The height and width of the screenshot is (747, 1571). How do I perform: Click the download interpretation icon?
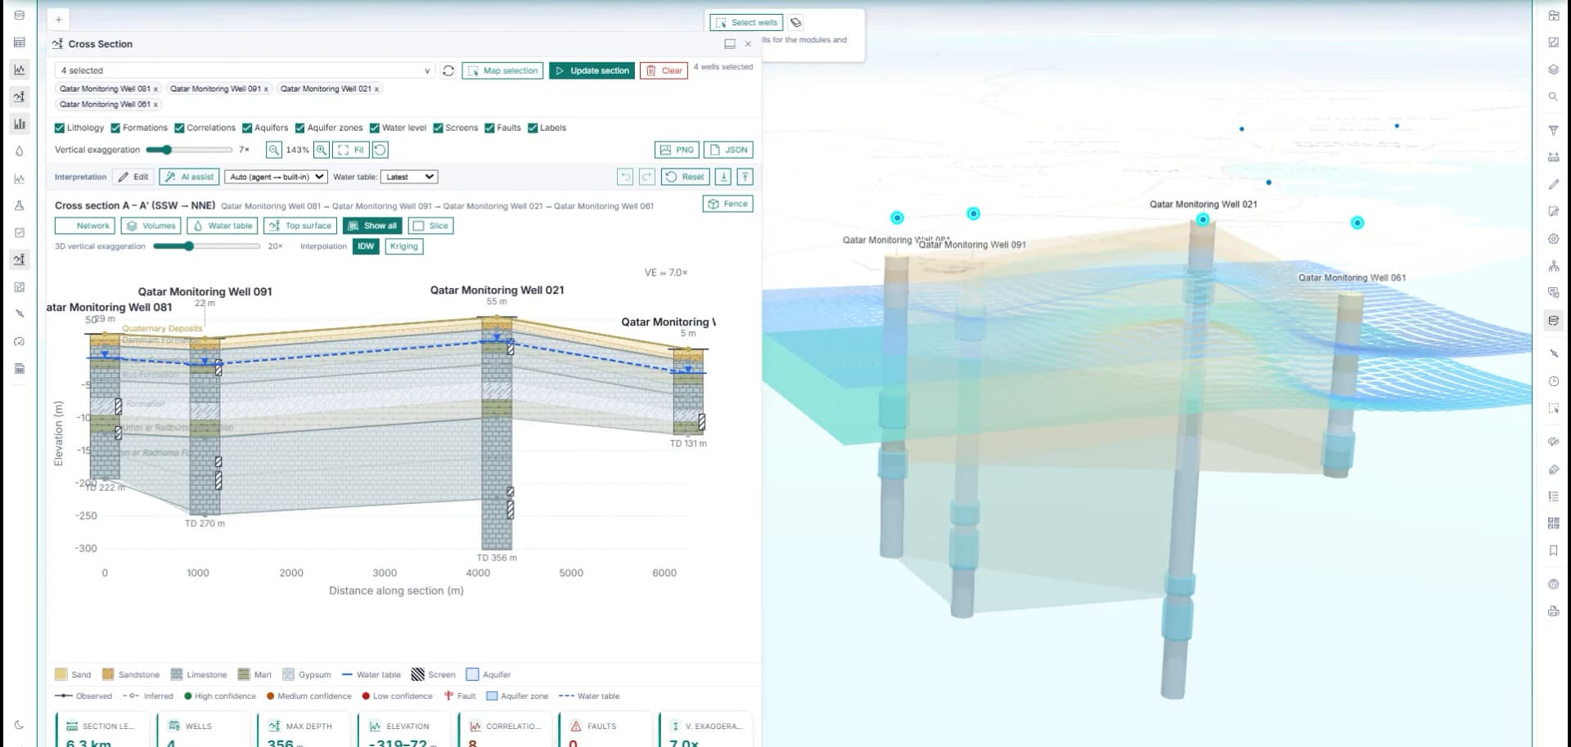click(x=723, y=177)
